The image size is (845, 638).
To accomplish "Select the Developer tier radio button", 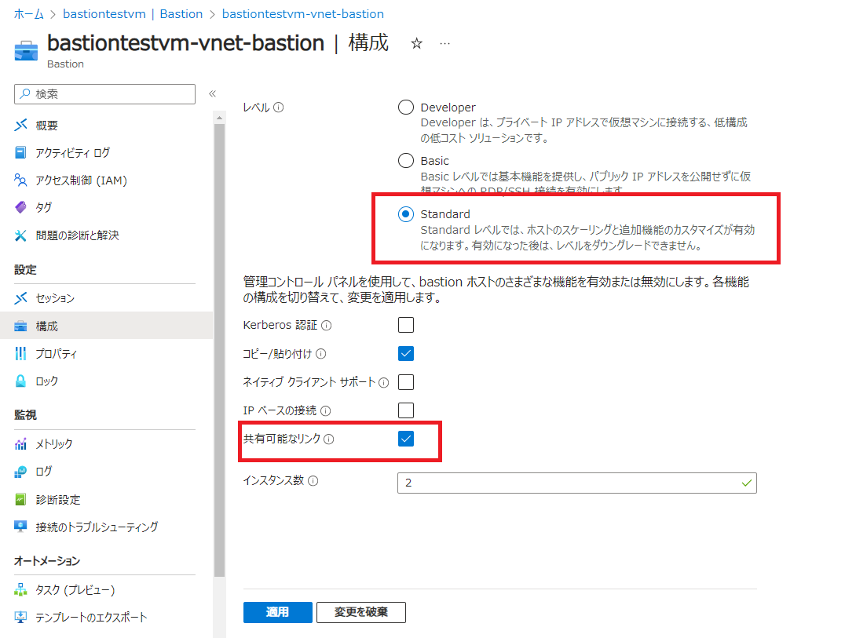I will (406, 108).
